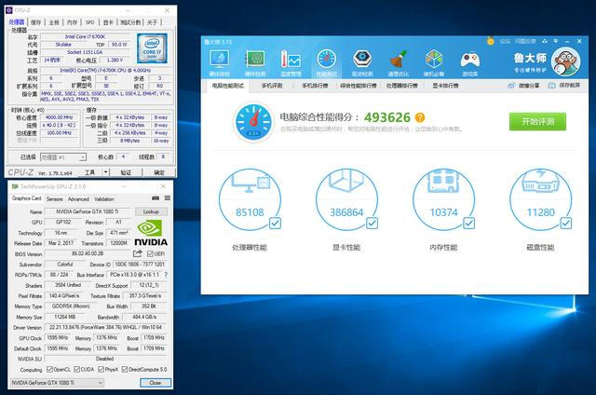Screen dimensions: 596x395
Task: Click the Lookup button in GPU-Z
Action: click(x=151, y=211)
